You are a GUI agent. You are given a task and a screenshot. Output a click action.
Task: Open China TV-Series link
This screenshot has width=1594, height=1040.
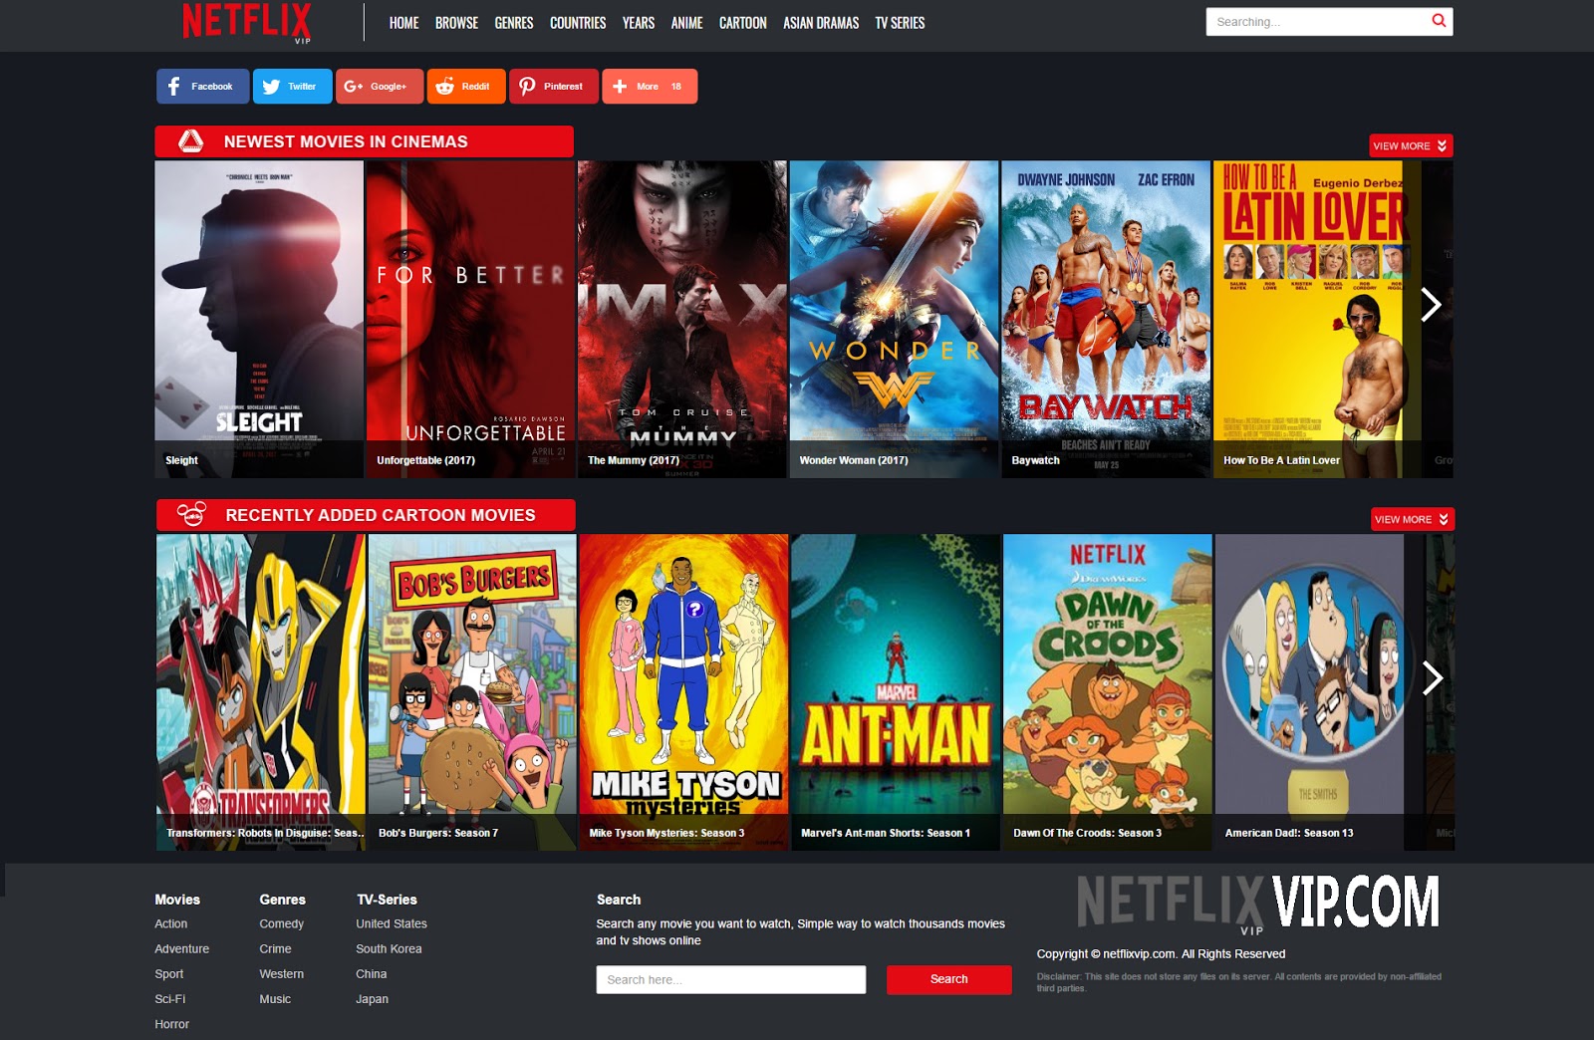[x=371, y=974]
